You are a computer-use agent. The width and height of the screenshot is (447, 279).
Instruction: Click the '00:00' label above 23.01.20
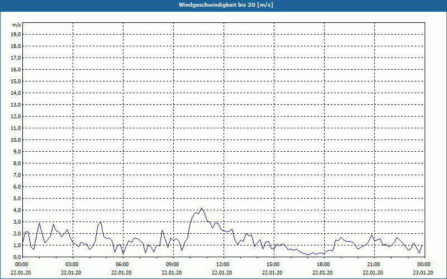(425, 264)
